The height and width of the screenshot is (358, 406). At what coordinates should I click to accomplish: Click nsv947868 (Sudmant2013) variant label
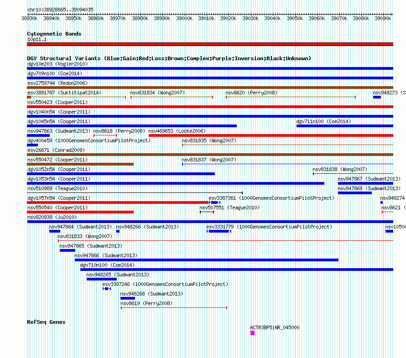[x=369, y=188]
